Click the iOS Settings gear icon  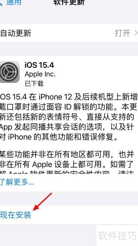10,72
